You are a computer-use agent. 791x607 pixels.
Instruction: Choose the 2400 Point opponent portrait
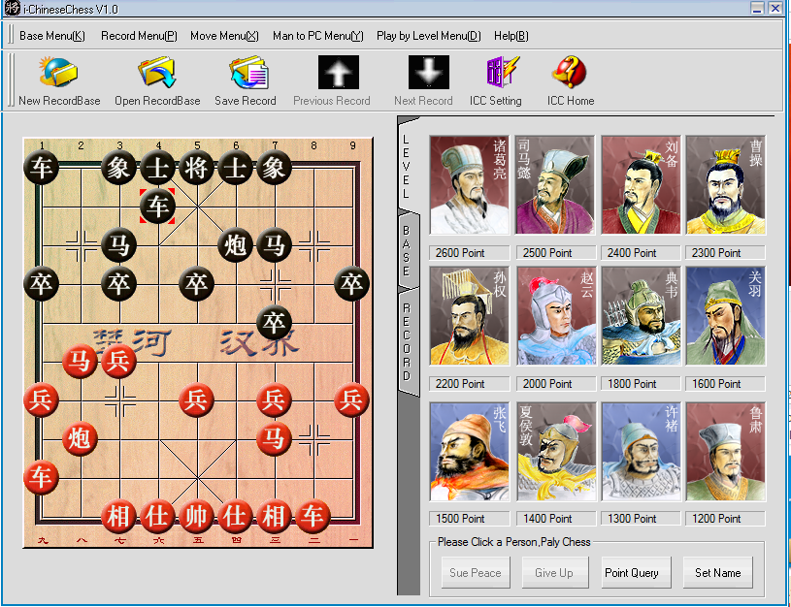click(641, 185)
